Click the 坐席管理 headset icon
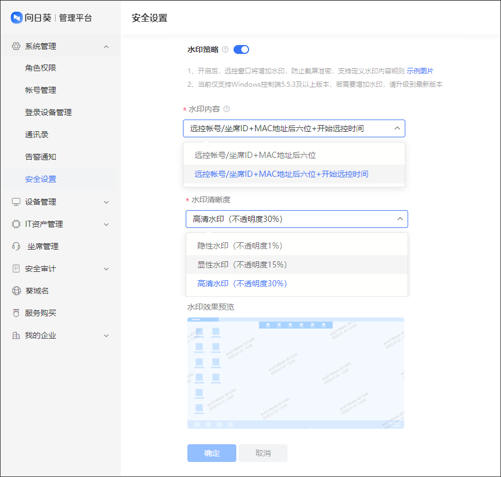Screen dimensions: 501x477 16,246
